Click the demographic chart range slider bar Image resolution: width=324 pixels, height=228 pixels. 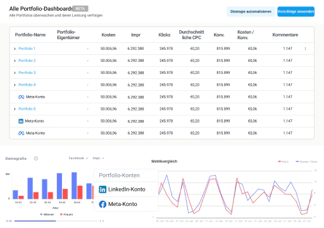coord(56,221)
